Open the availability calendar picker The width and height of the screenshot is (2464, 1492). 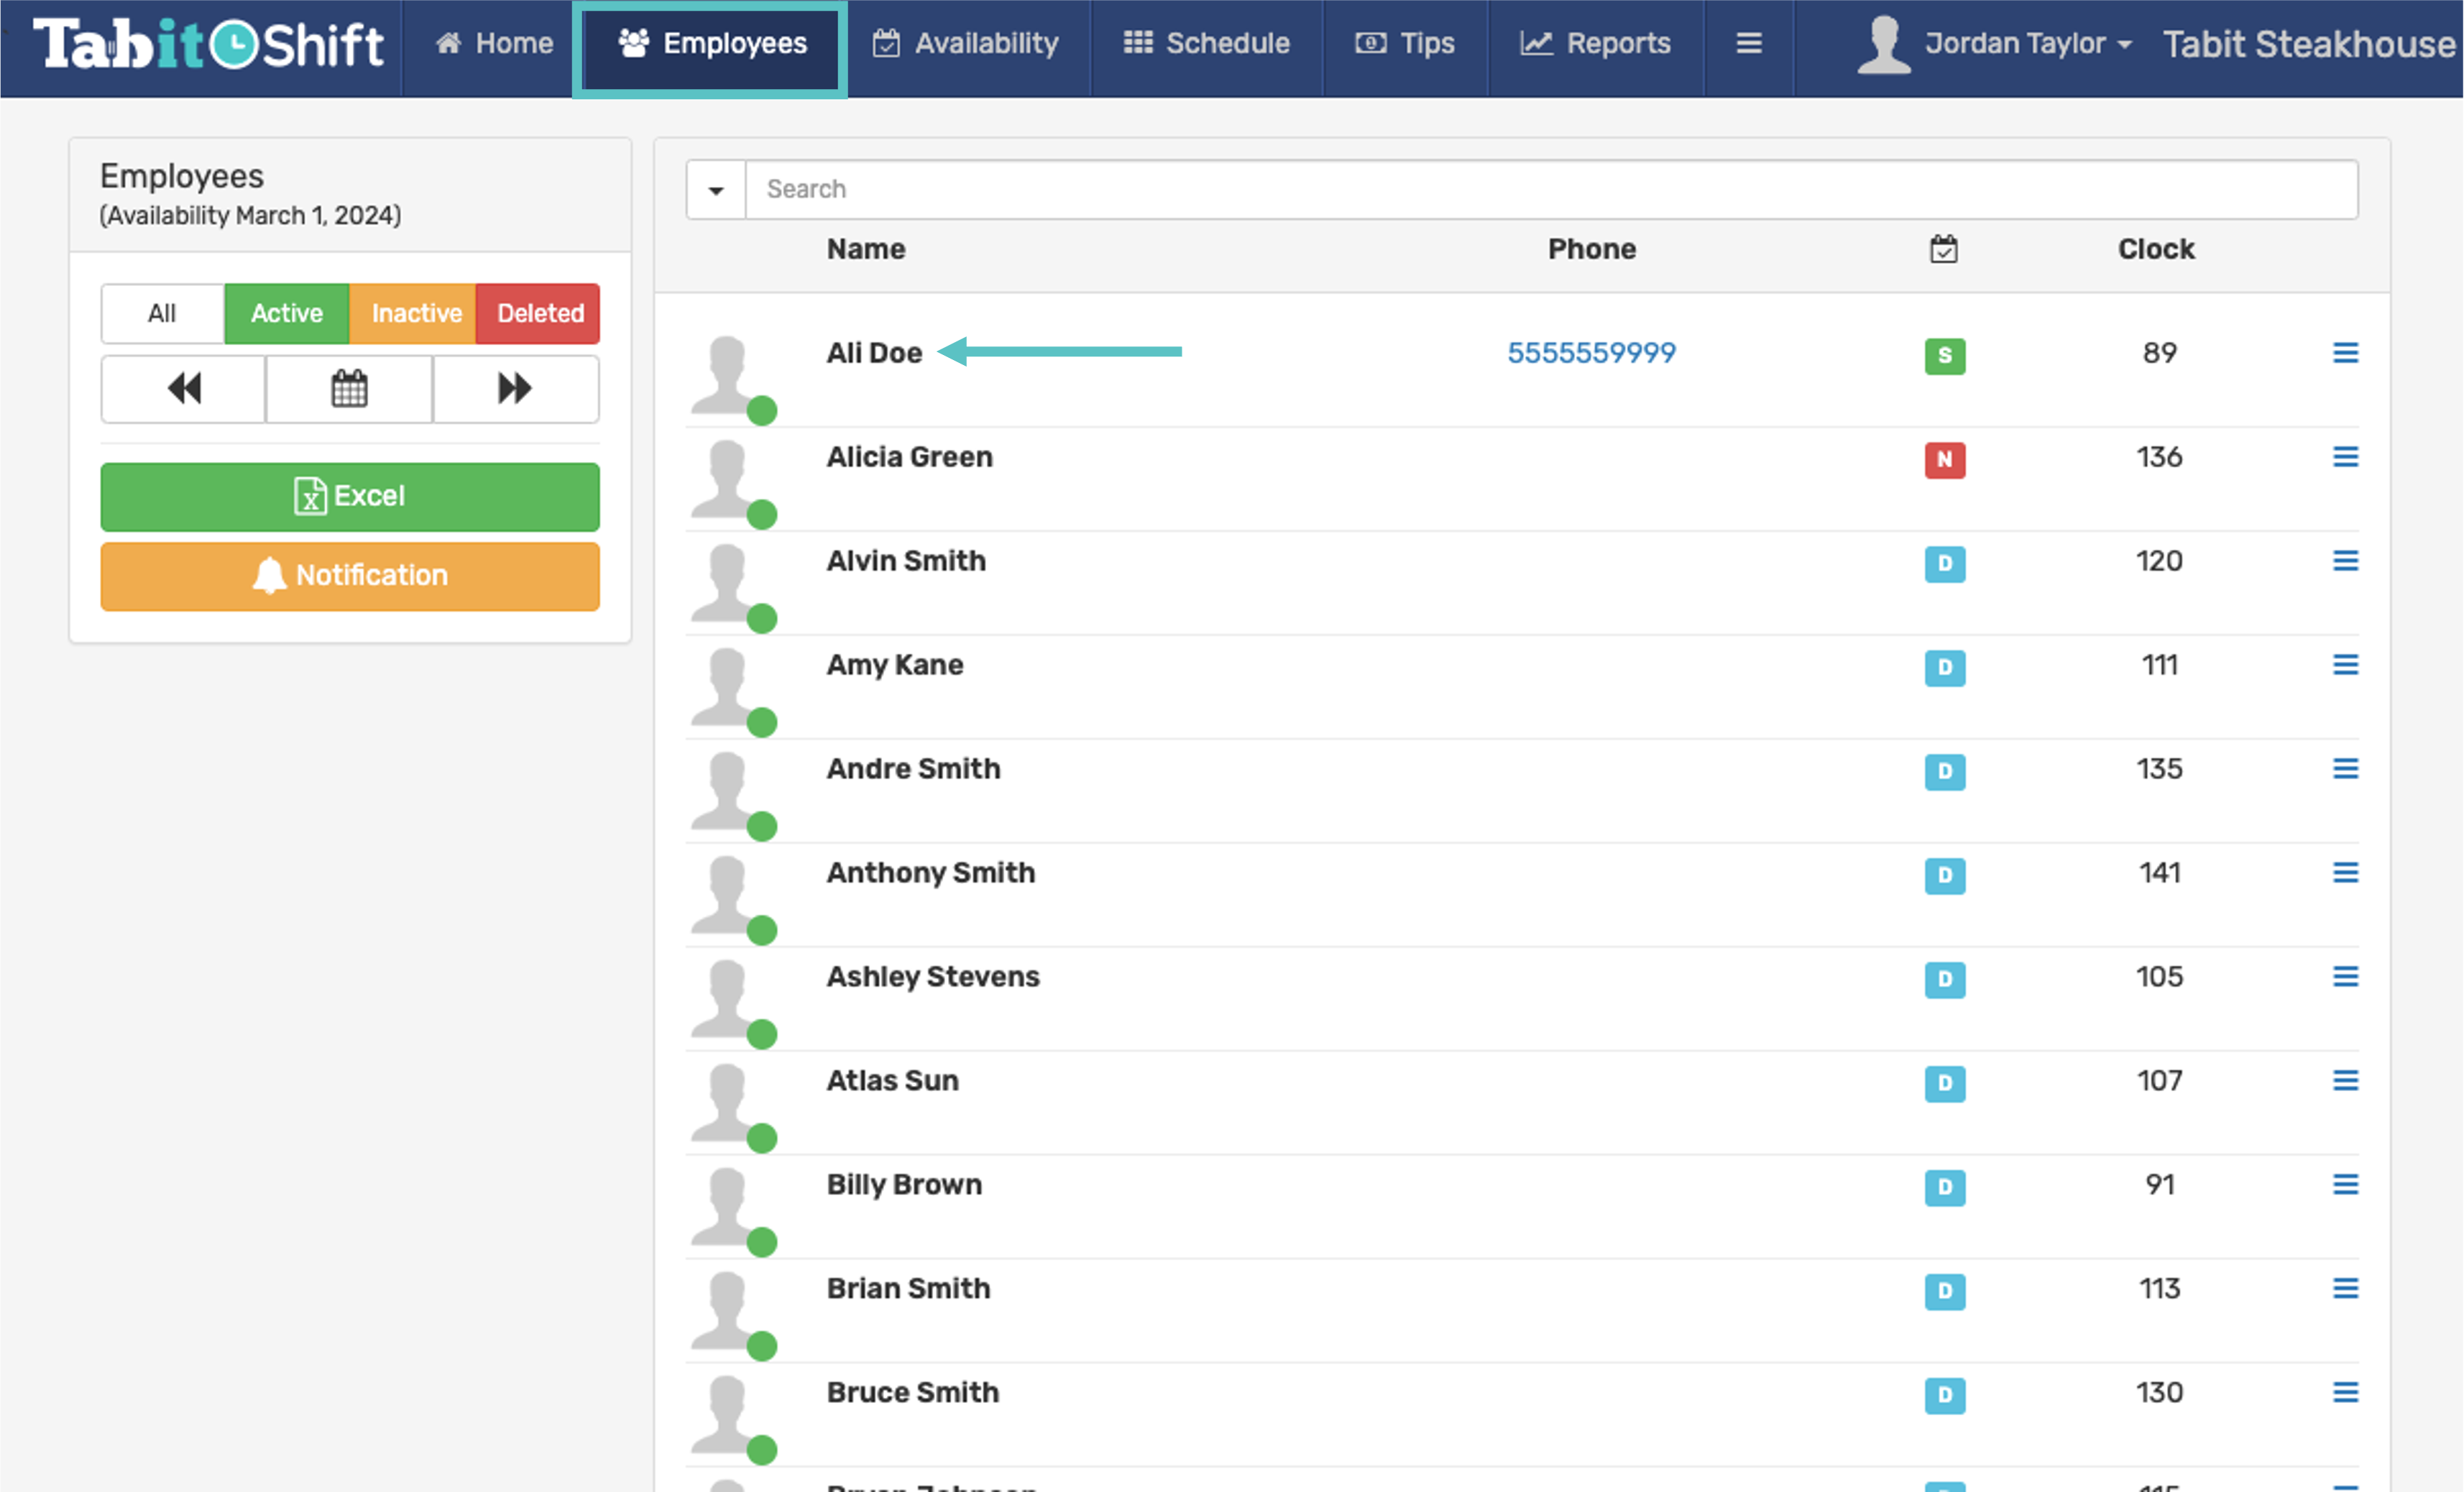(349, 389)
